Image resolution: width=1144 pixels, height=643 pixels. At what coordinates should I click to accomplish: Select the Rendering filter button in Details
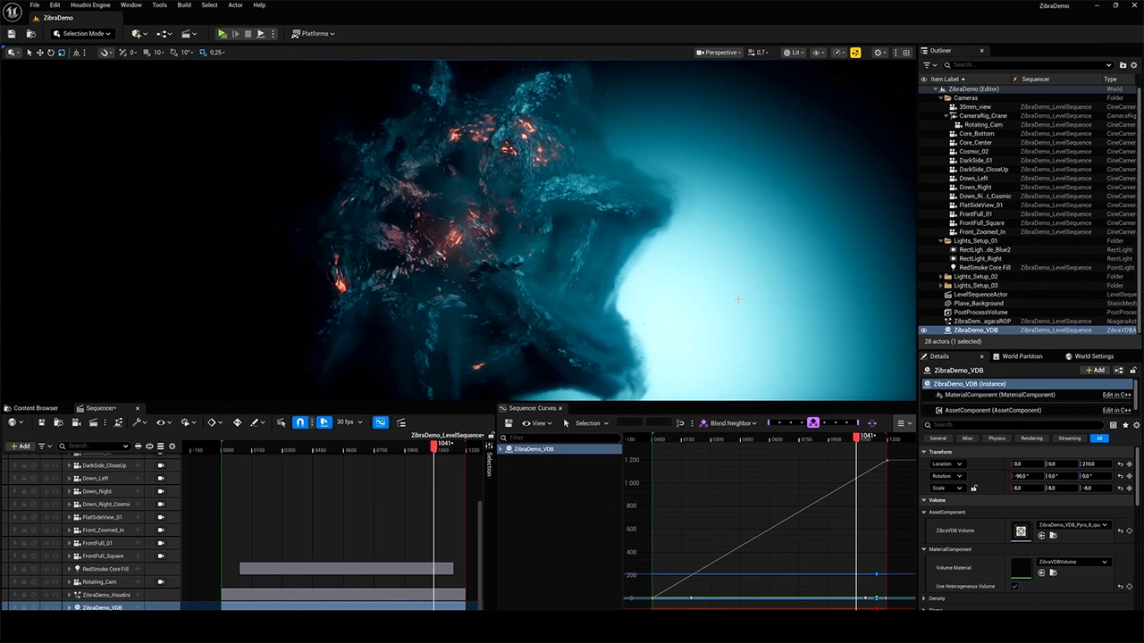pos(1031,438)
